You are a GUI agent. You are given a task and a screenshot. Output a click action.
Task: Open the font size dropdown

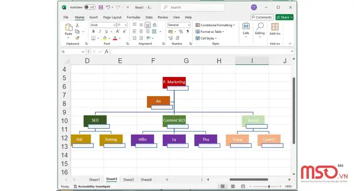pos(125,25)
